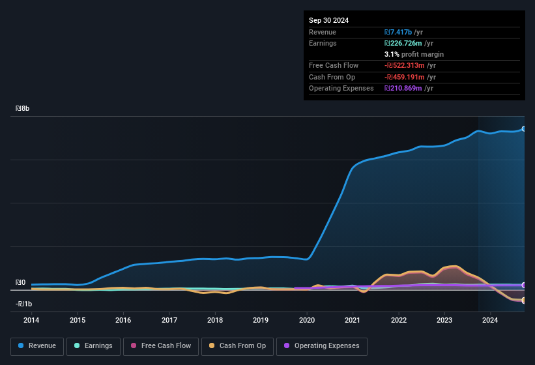Click the ₪226.726m earnings value

pyautogui.click(x=403, y=43)
